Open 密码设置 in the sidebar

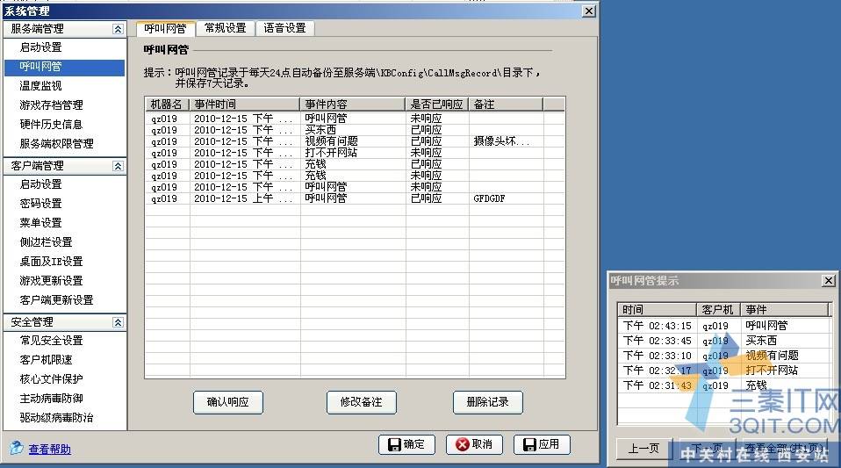point(40,204)
